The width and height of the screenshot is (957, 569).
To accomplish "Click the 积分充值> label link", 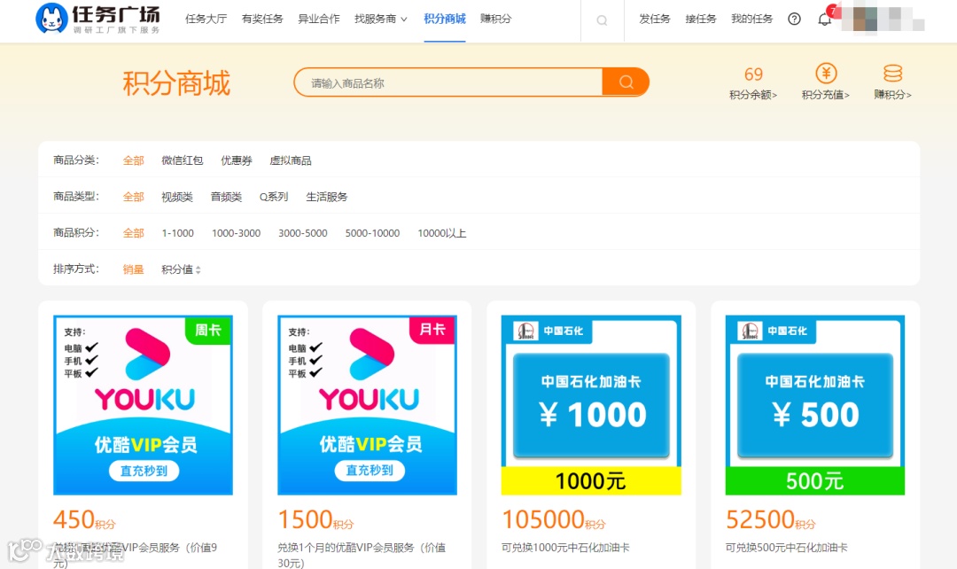I will click(x=826, y=95).
